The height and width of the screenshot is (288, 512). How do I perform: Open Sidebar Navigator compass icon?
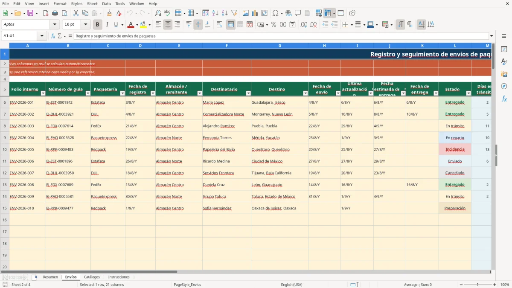tap(504, 86)
